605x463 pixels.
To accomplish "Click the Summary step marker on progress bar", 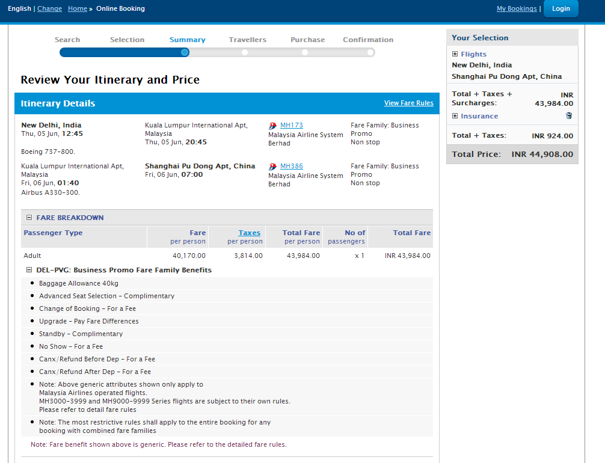I will (185, 52).
